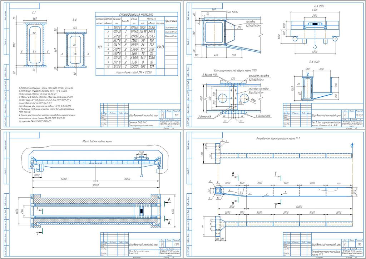Open the М-1 shipping mark drawing sheet
The image size is (366, 259).
click(274, 194)
